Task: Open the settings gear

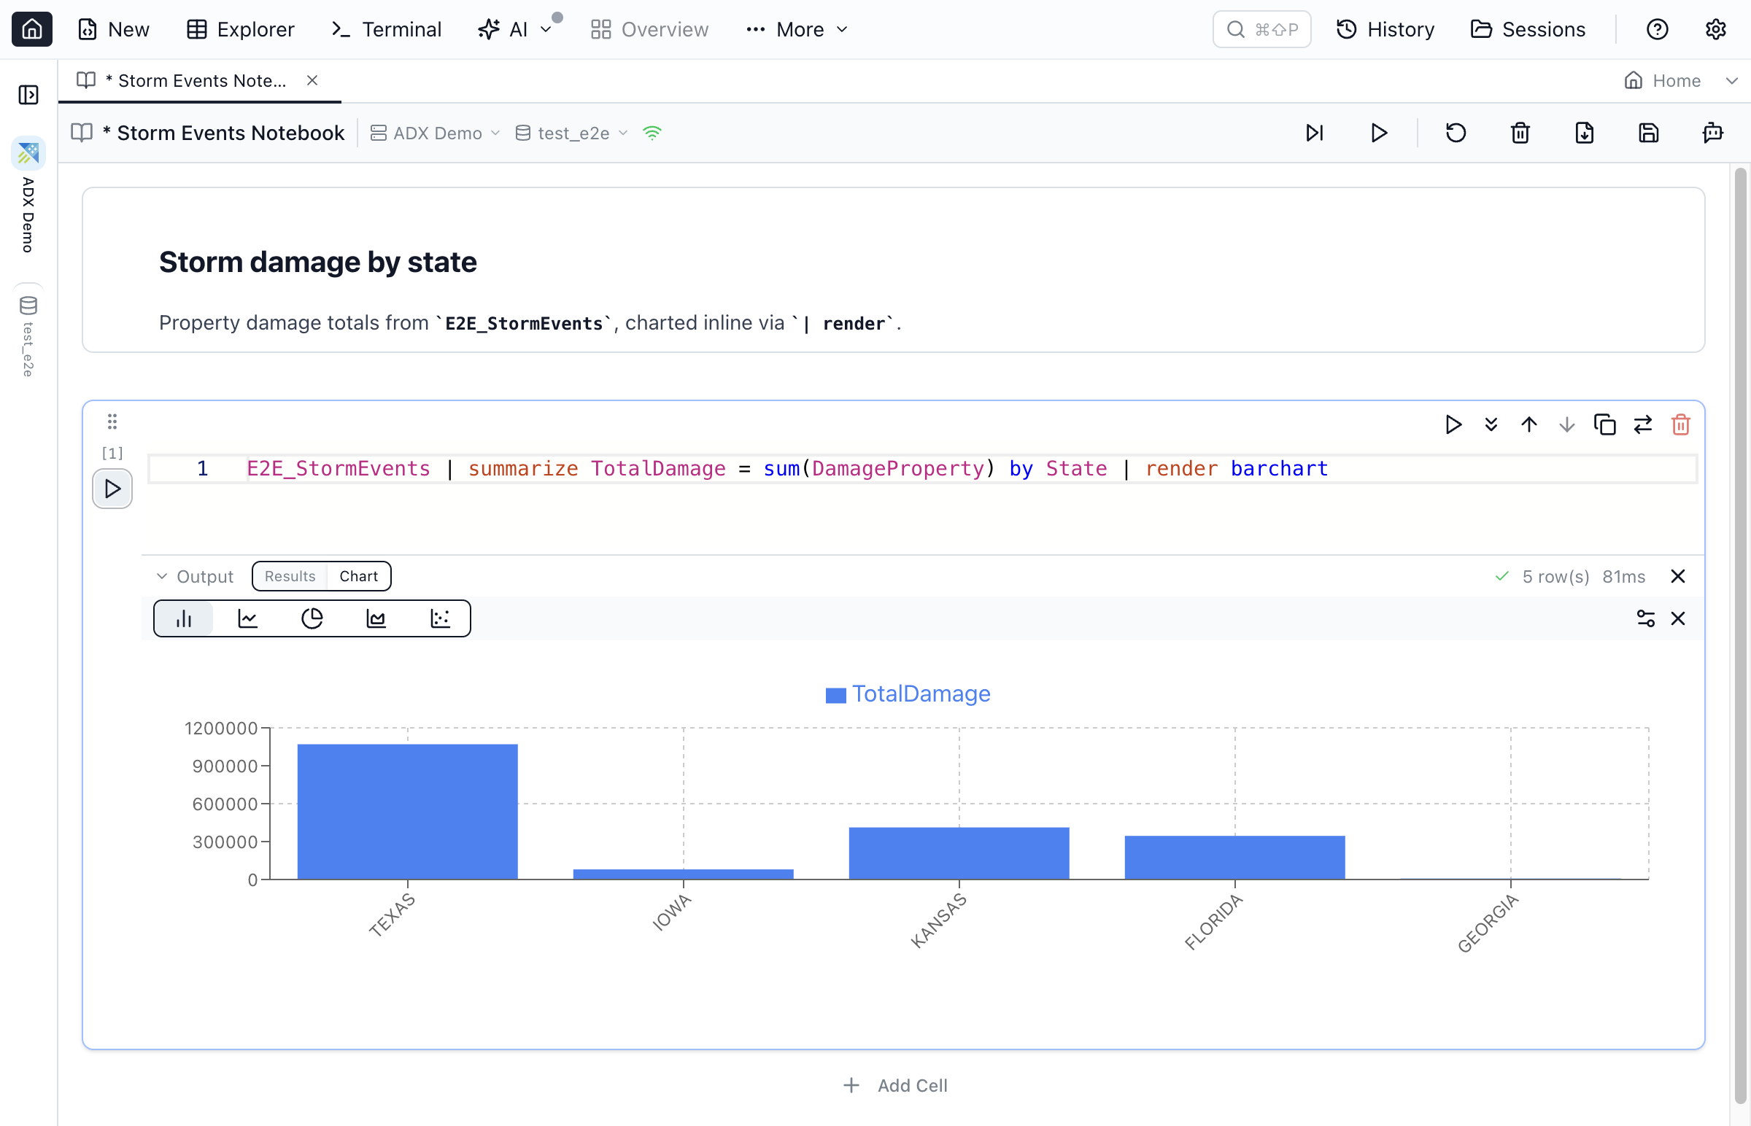Action: pos(1715,29)
